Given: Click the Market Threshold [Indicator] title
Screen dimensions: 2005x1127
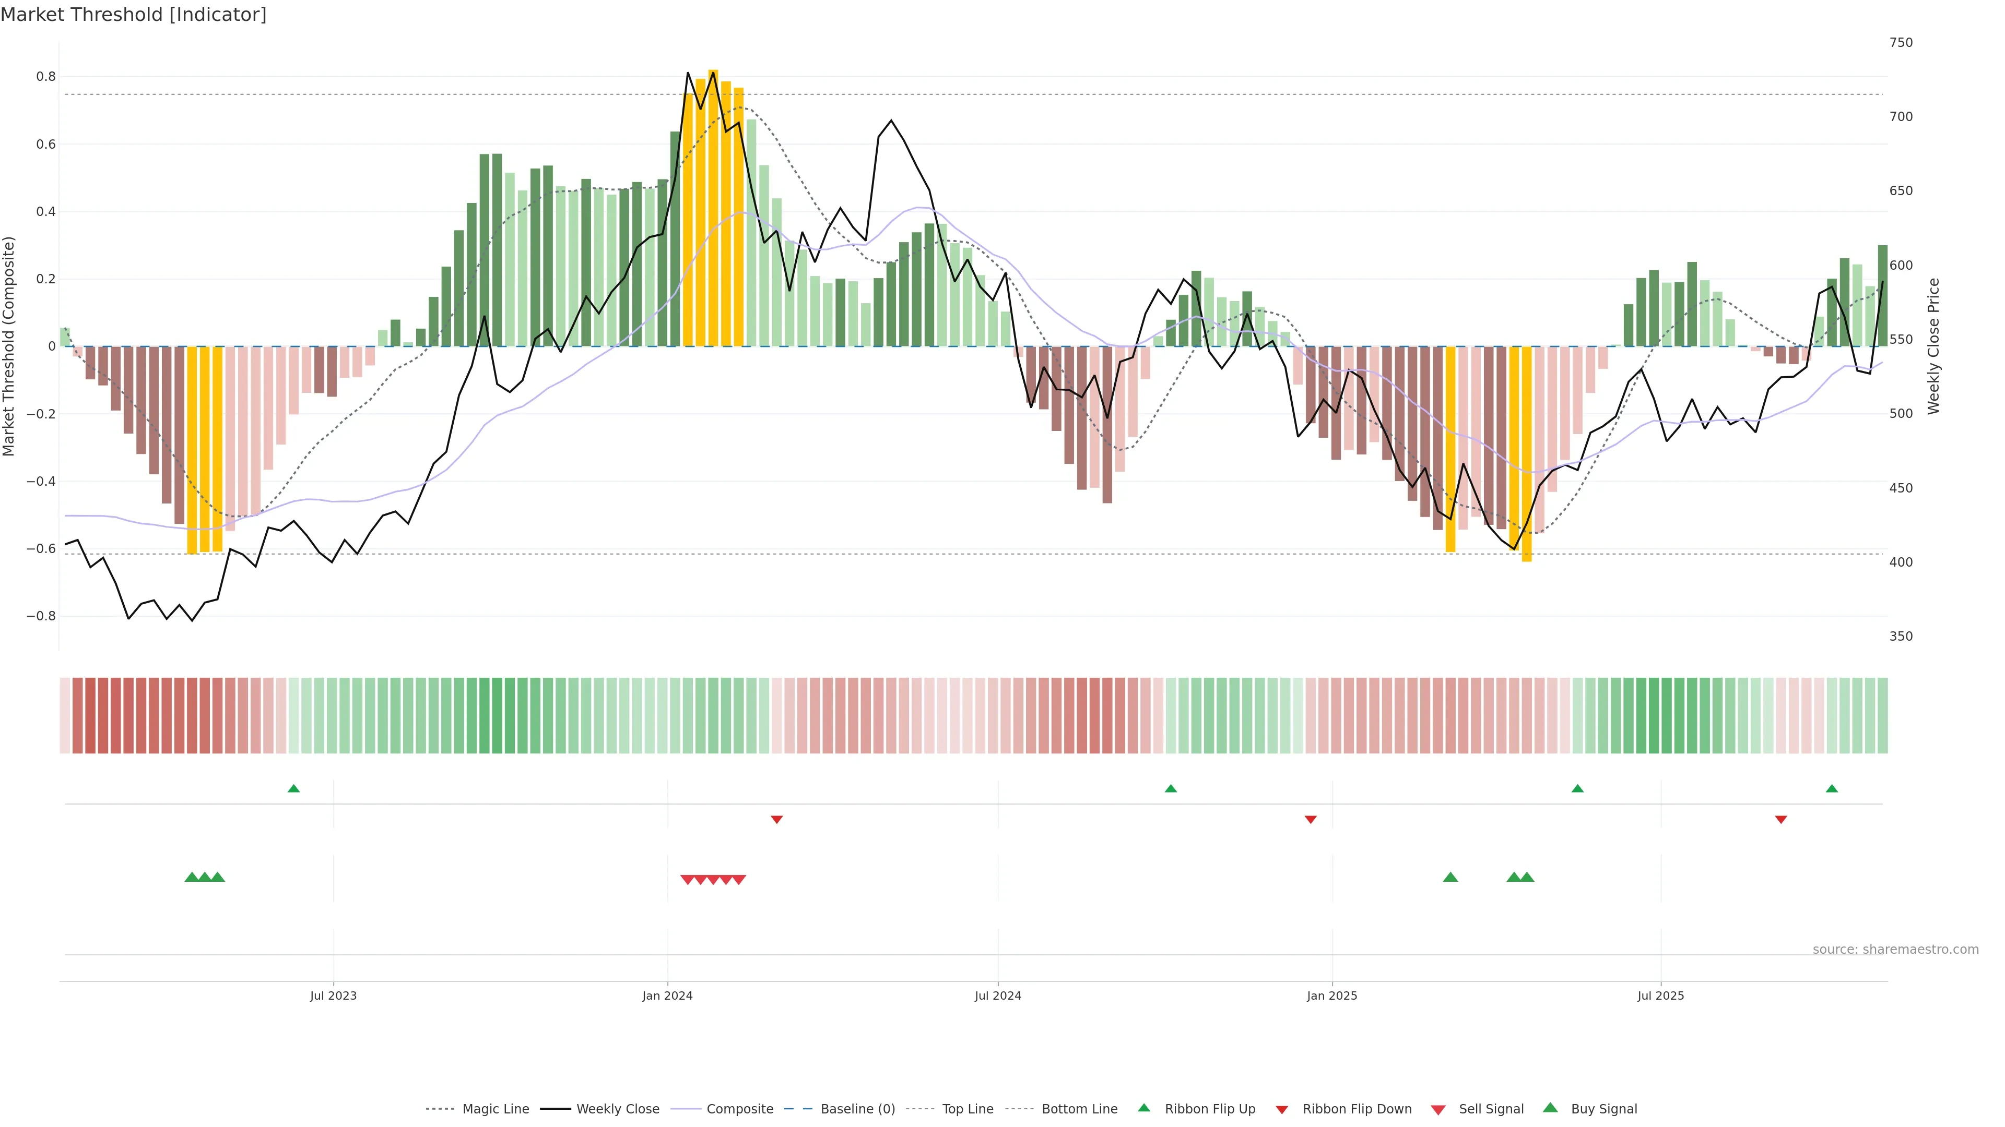Looking at the screenshot, I should click(133, 15).
